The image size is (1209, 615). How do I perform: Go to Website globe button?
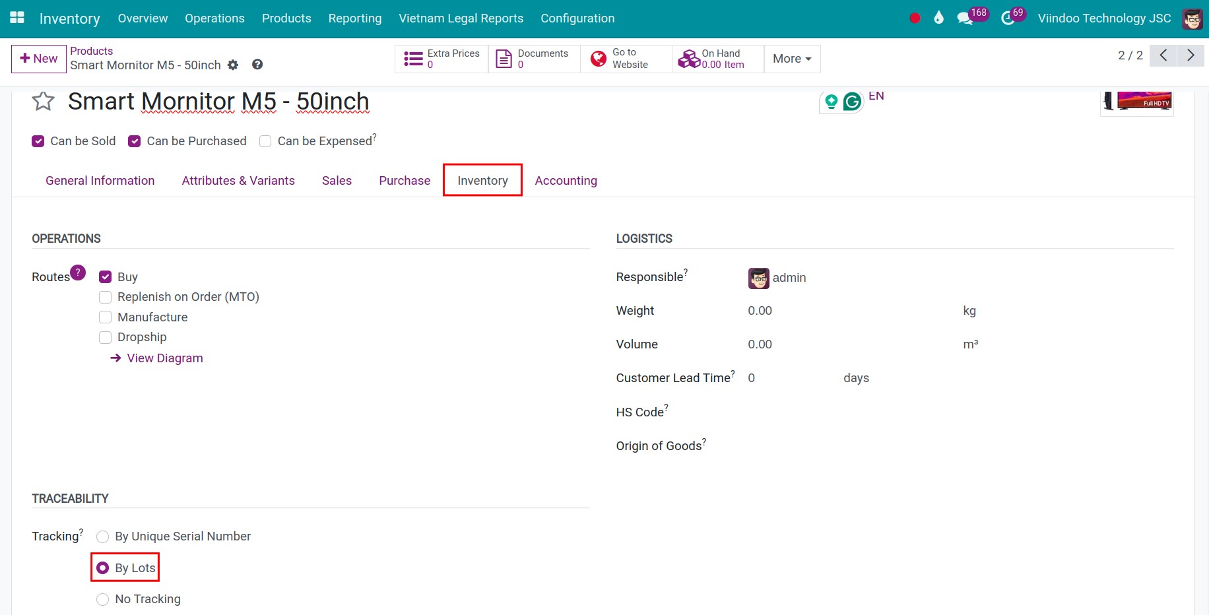pos(626,59)
